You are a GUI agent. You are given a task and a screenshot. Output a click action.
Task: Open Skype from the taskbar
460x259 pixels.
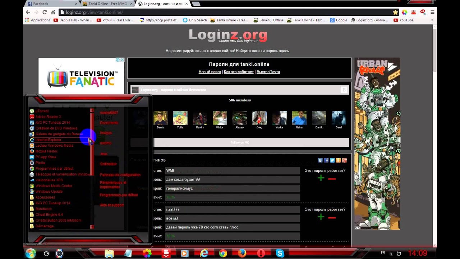tap(280, 254)
